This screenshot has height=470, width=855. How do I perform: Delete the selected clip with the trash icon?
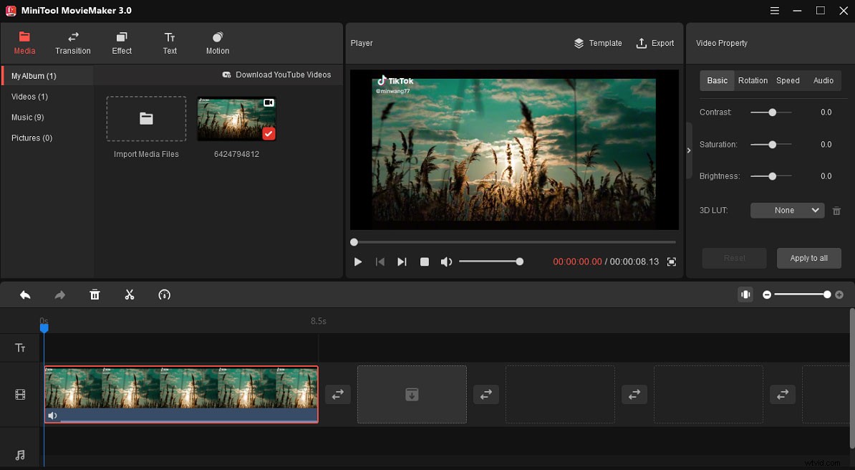(x=95, y=294)
